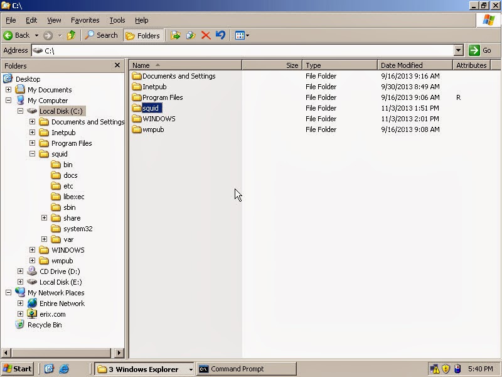Open the Favorites menu
Viewport: 502px width, 377px height.
coord(85,20)
